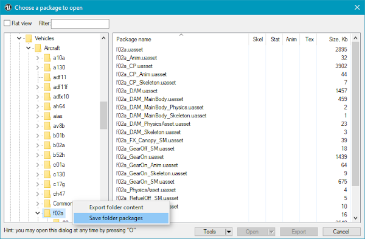Select f02a_FX_Canopy_SM.uasset package
Image resolution: width=365 pixels, height=239 pixels.
coord(150,140)
